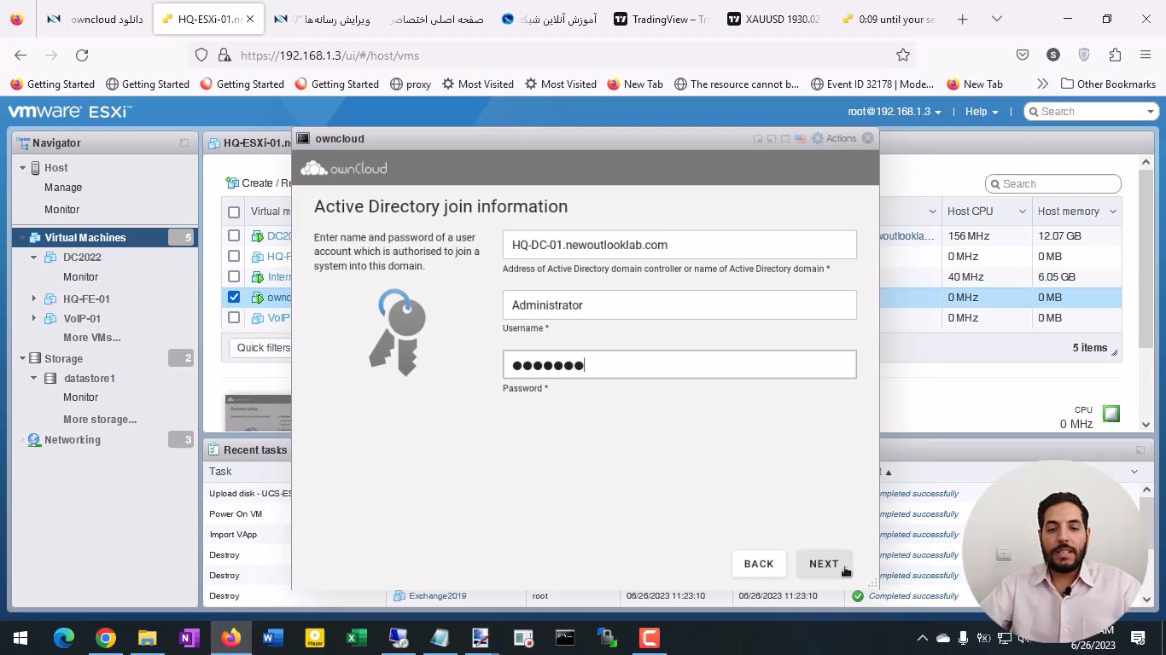Bookmark this page with the star icon
The height and width of the screenshot is (655, 1166).
click(x=903, y=55)
